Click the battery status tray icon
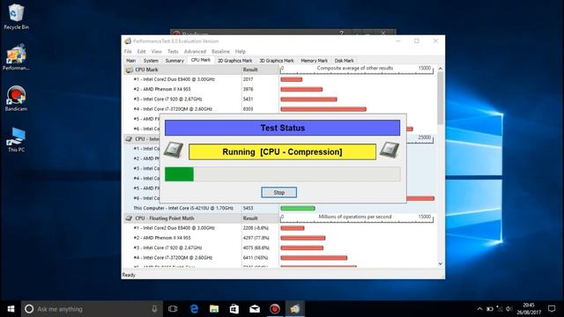This screenshot has height=317, width=564. [x=490, y=309]
